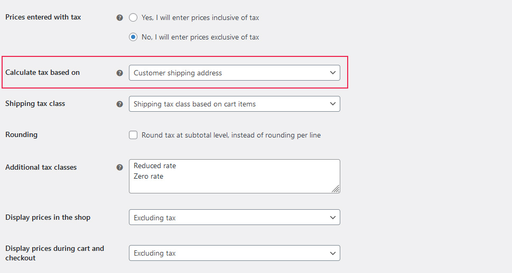Click the 'Rounding' setting label

coord(21,134)
